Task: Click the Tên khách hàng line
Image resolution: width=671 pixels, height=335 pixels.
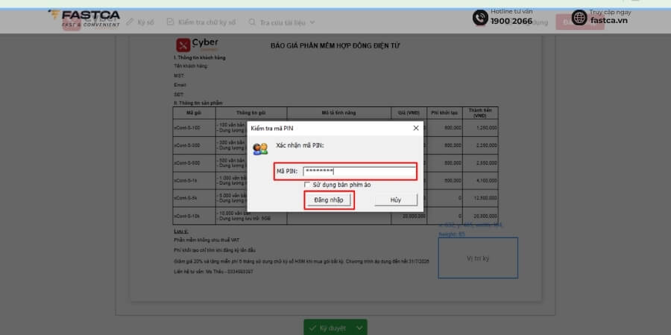Action: 190,66
